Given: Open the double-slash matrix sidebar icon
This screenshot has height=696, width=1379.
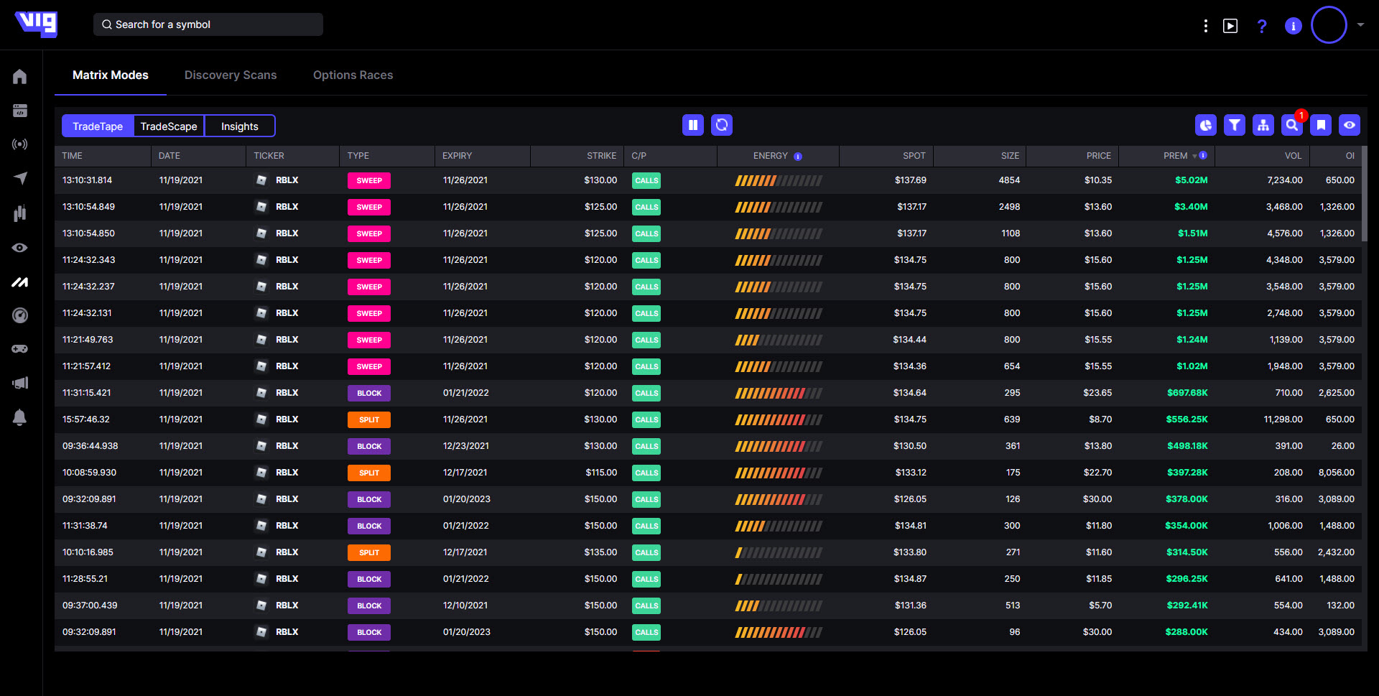Looking at the screenshot, I should pos(20,282).
